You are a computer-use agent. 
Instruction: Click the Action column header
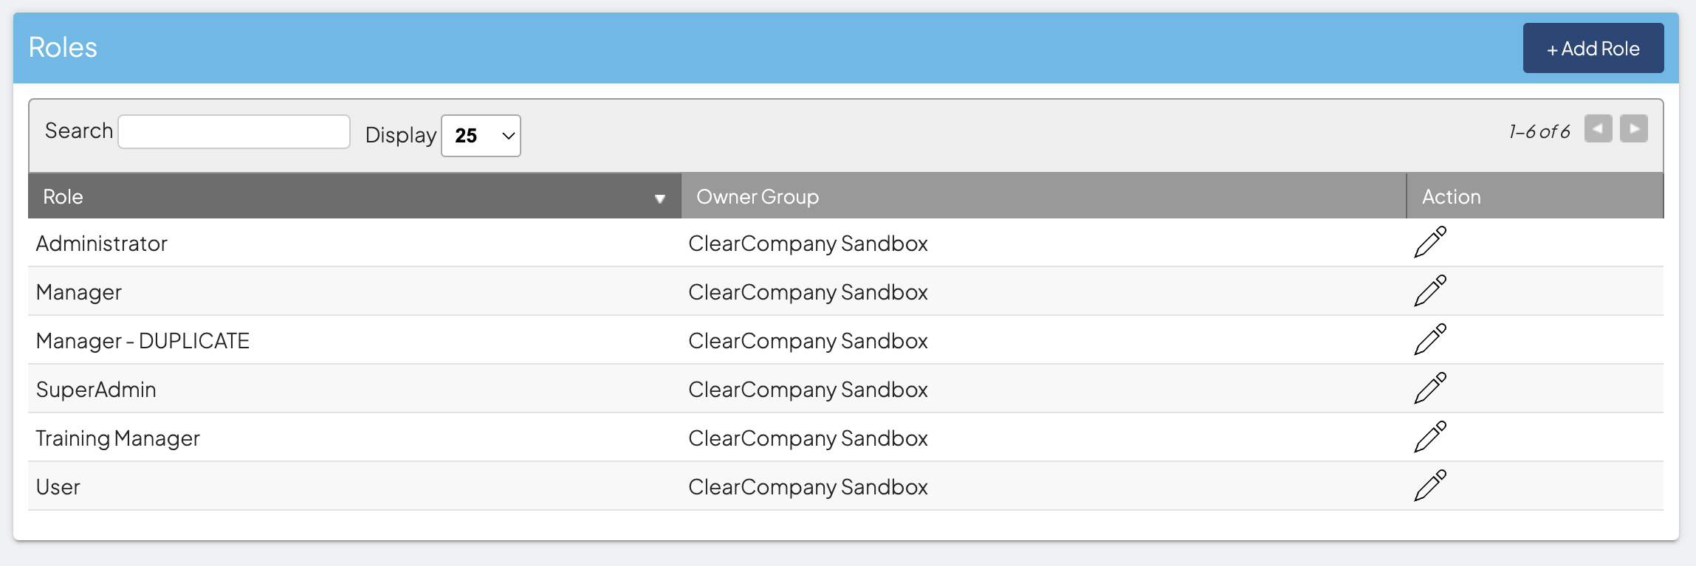point(1451,197)
